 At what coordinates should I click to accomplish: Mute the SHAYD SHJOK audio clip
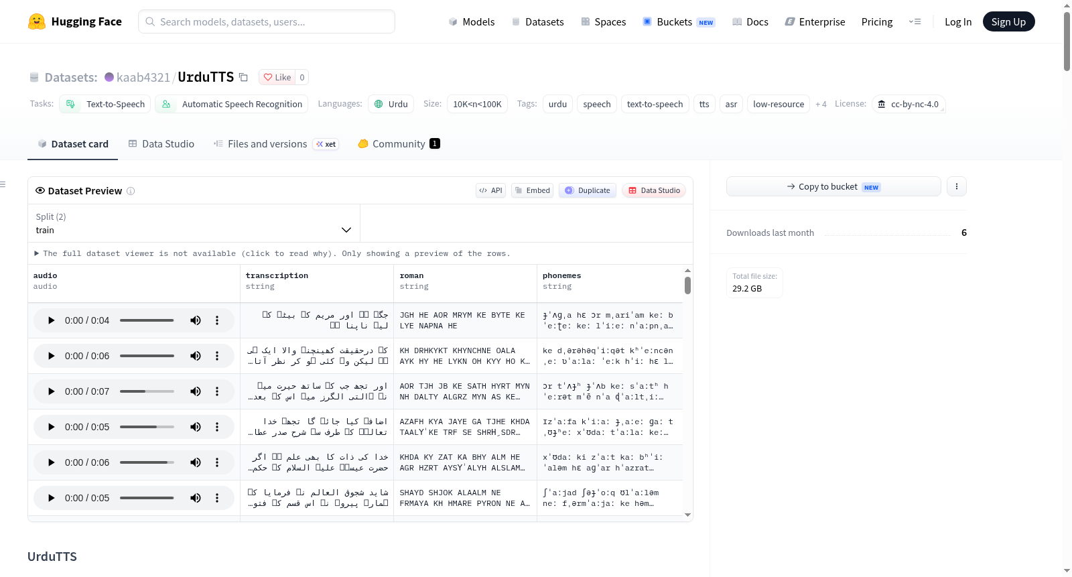pyautogui.click(x=196, y=498)
